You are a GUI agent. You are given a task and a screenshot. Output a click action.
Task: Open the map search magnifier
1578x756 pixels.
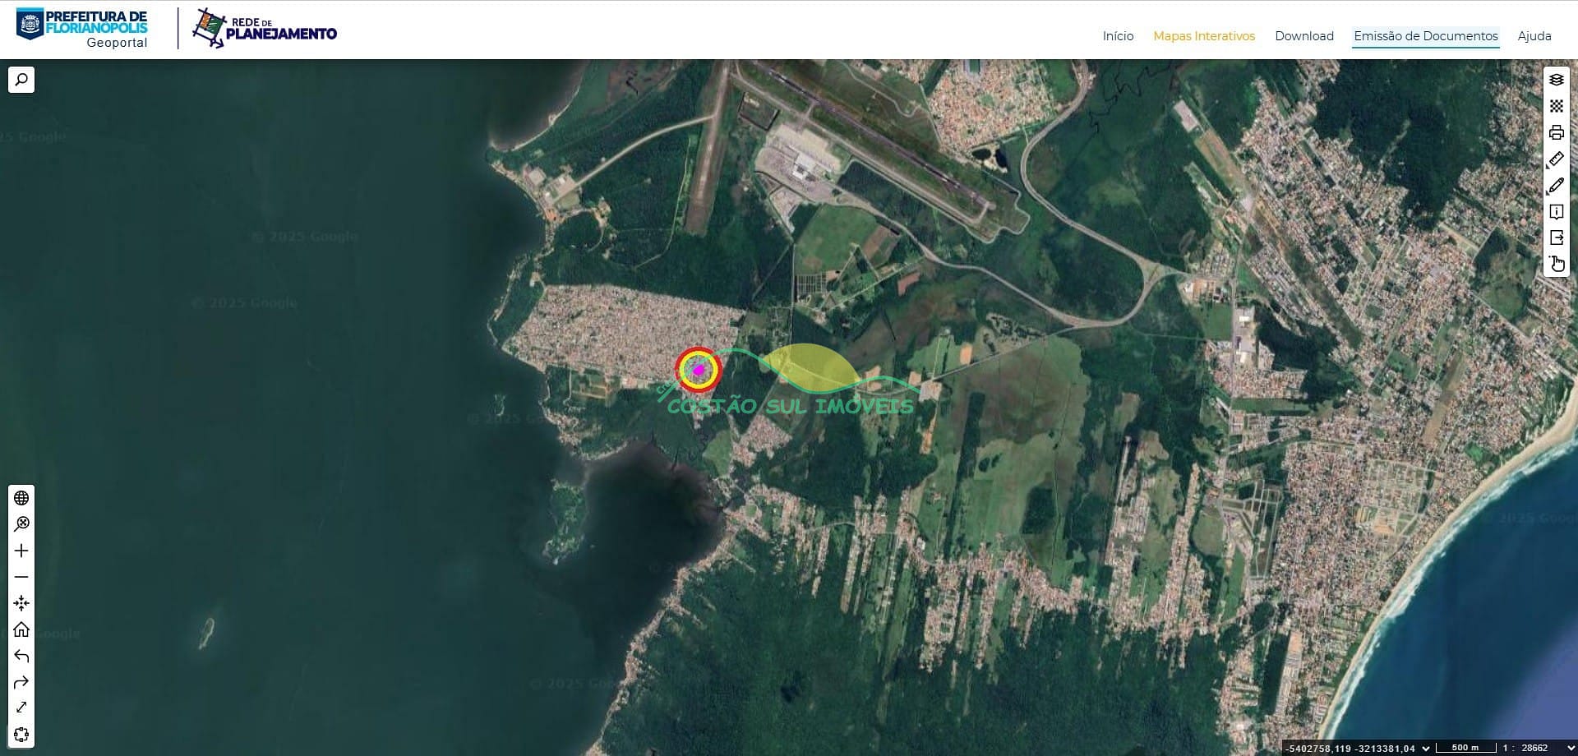21,80
